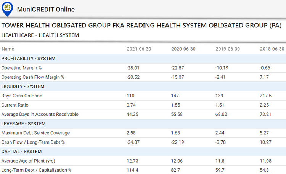Click the Accounts Receivable value 73.21
The height and width of the screenshot is (174, 286).
(x=265, y=114)
